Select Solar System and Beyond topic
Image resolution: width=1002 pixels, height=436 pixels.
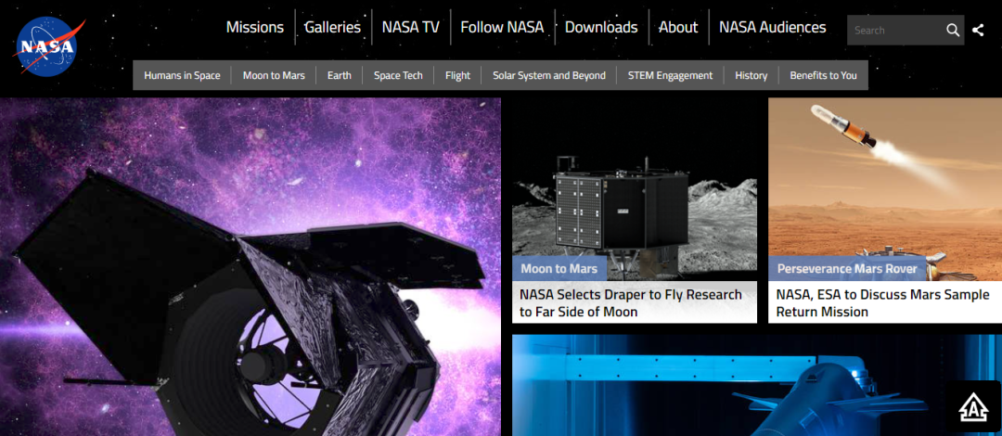click(x=549, y=75)
